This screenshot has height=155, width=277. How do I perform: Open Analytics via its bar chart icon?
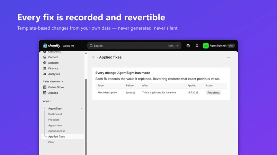tap(45, 74)
